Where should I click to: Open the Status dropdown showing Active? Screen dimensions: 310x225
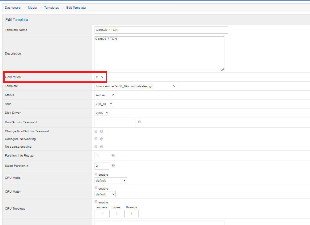pos(104,95)
